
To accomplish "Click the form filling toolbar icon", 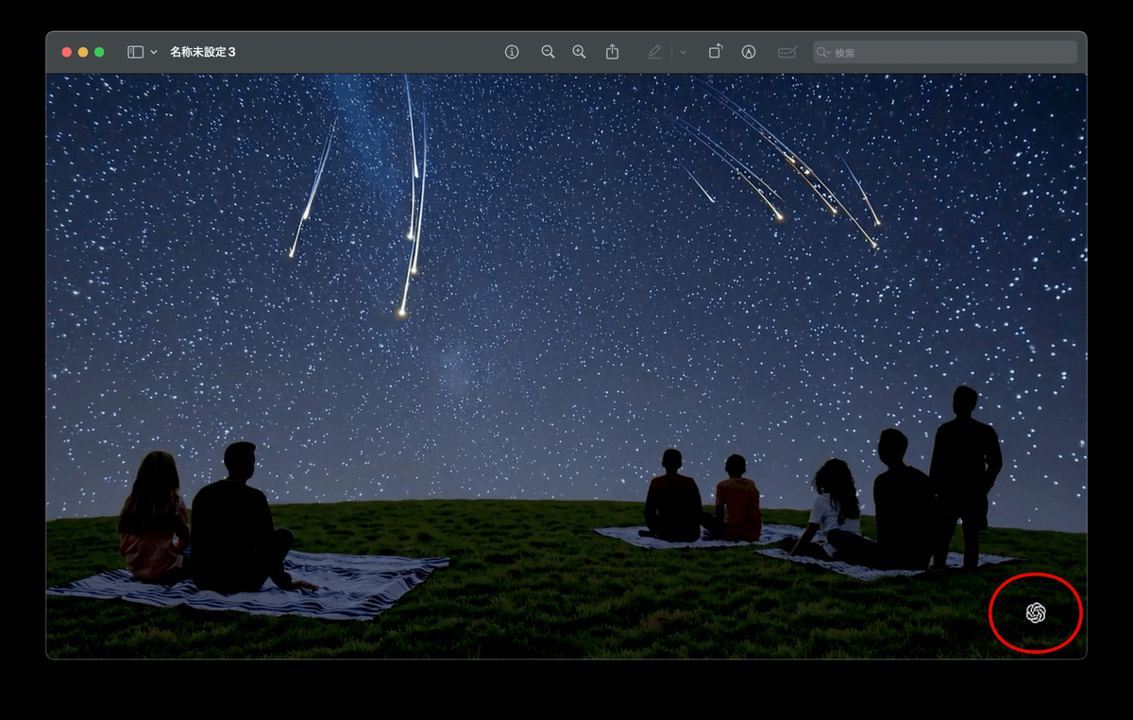I will tap(786, 52).
